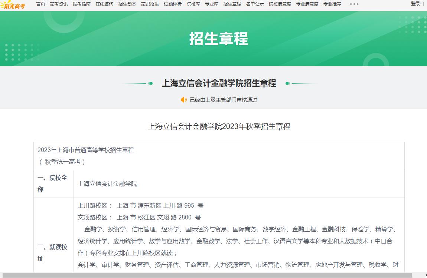The image size is (427, 278).
Task: Click the 上川路校区 address line
Action: pyautogui.click(x=140, y=206)
